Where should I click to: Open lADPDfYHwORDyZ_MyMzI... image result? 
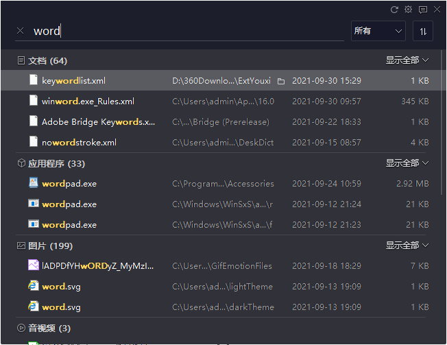coord(98,265)
